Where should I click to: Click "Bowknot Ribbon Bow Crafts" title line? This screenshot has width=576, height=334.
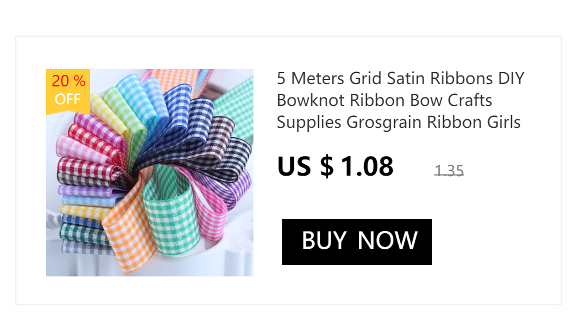point(384,100)
